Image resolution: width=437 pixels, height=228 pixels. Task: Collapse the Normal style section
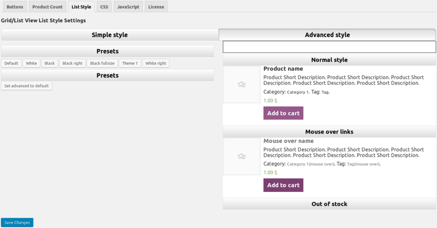[x=329, y=60]
